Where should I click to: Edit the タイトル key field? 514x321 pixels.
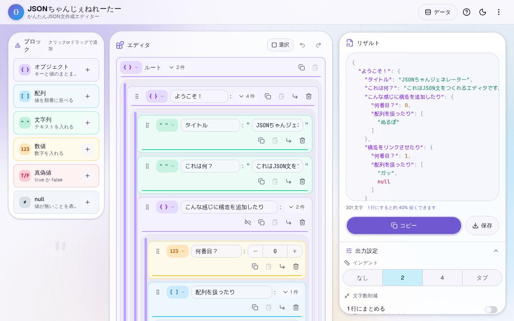coord(210,125)
